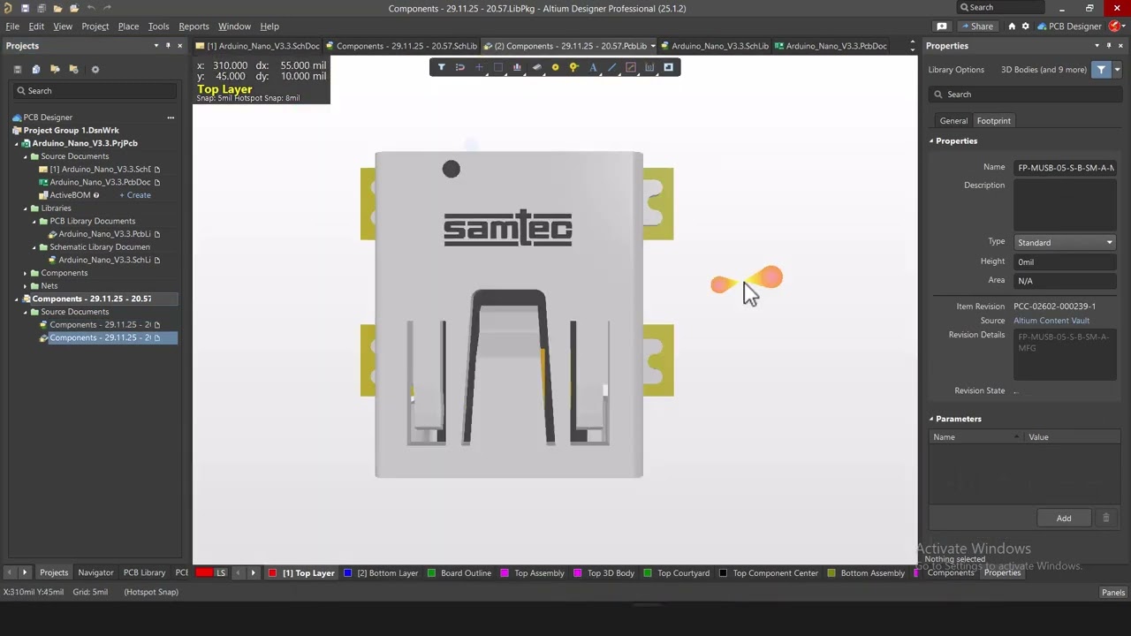Open the Projects panel settings gear

[95, 69]
